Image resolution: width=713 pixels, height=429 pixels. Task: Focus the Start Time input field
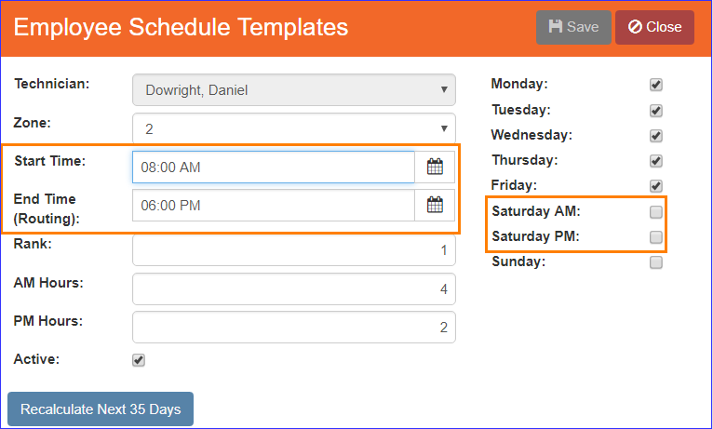(274, 167)
